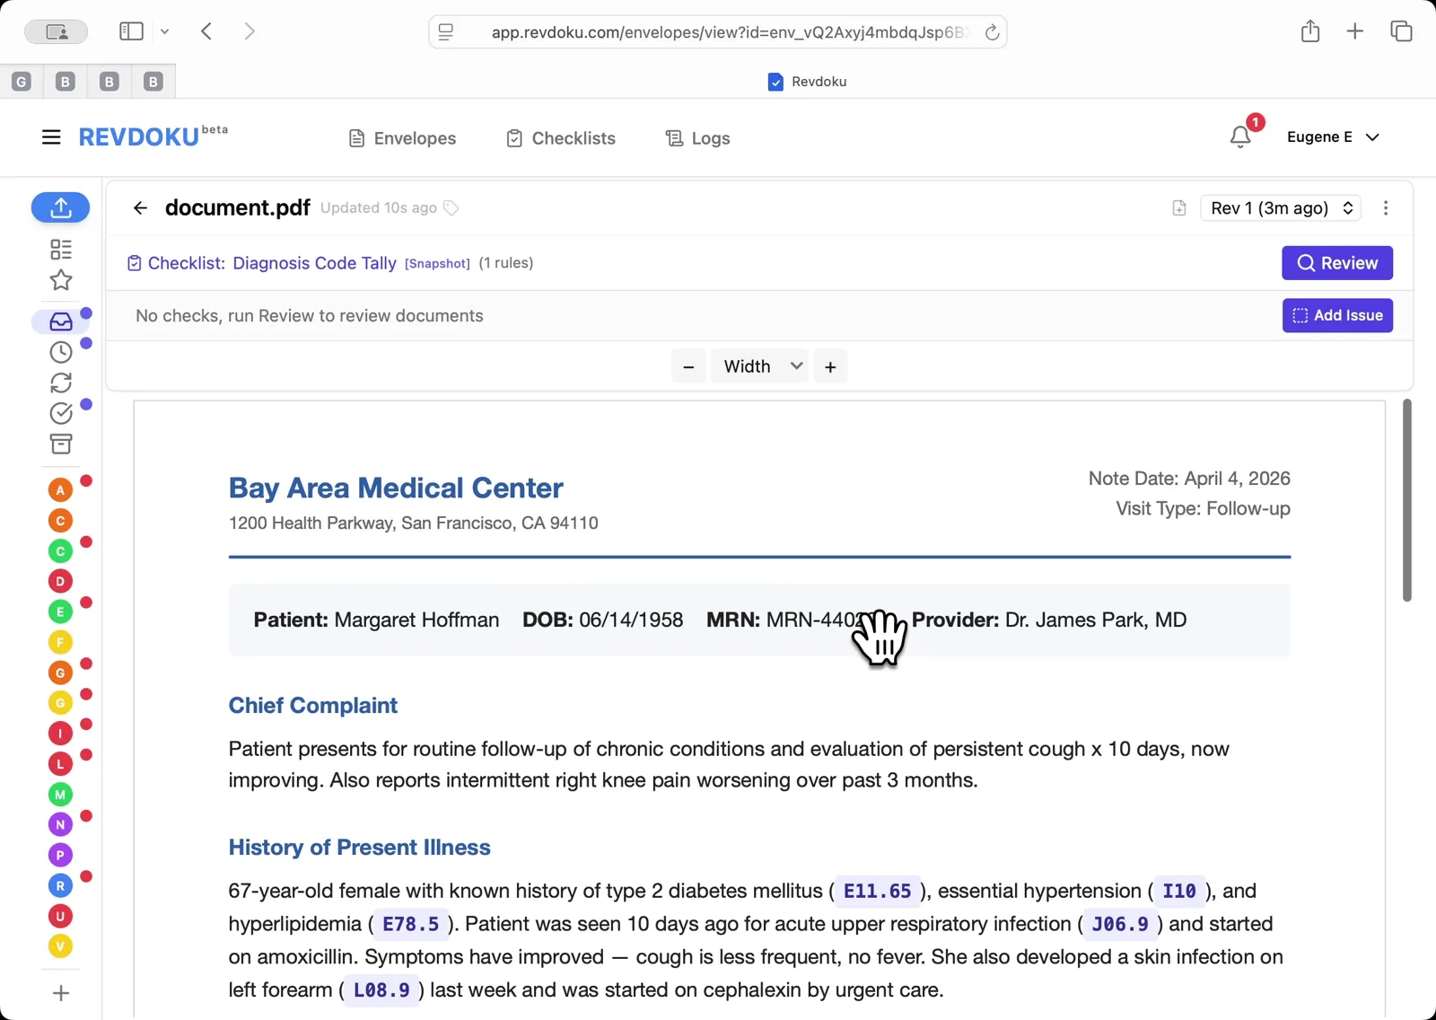Click the Revdoku checkbox in the tab bar
Screen dimensions: 1436x1020
click(x=774, y=81)
